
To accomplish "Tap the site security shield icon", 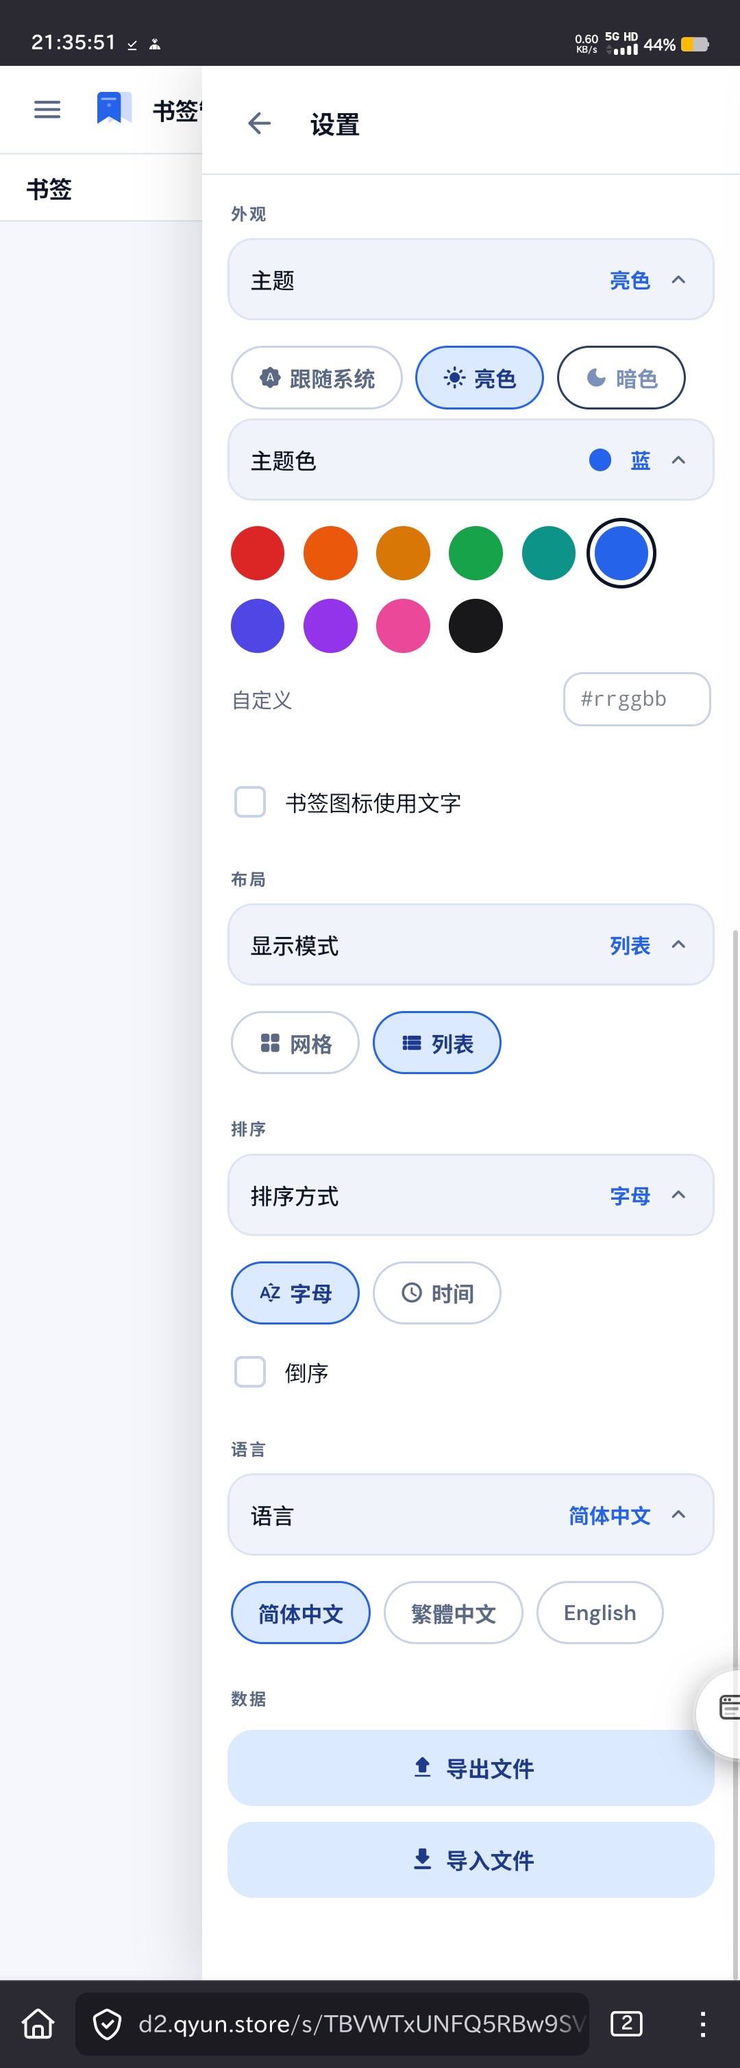I will pyautogui.click(x=108, y=2024).
